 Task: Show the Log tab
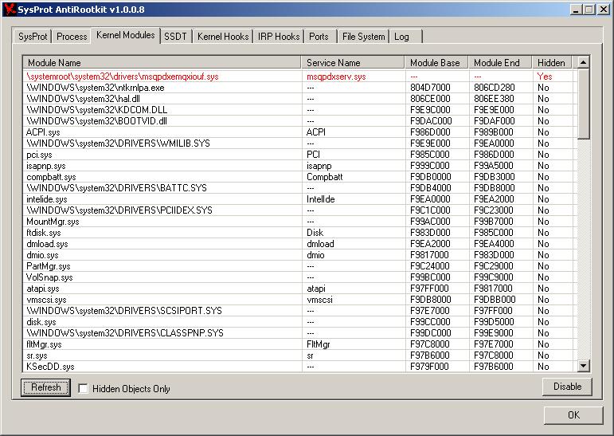[x=401, y=37]
